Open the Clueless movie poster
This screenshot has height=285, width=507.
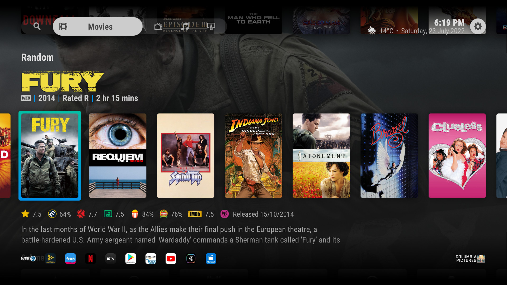coord(457,156)
